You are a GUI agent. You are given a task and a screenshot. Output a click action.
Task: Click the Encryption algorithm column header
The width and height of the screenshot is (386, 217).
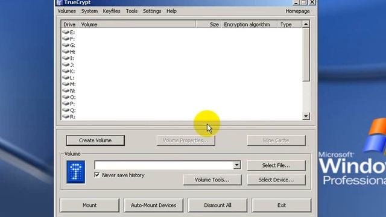click(x=249, y=24)
